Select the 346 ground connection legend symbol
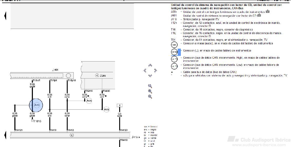Screen dimensions: 291x147 click(x=174, y=45)
